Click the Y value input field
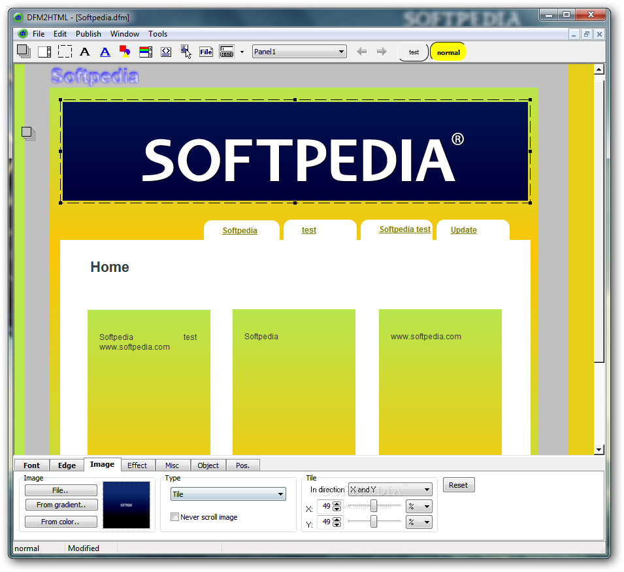624x572 pixels. pos(325,522)
